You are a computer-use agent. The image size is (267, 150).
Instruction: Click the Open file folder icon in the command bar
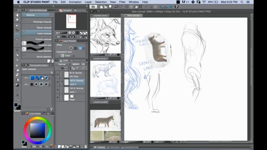106,7
